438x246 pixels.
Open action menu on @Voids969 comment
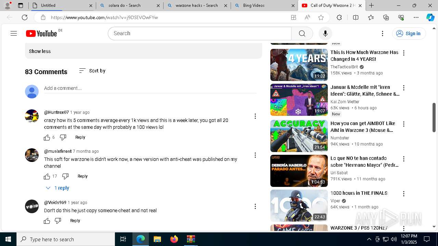(x=255, y=206)
